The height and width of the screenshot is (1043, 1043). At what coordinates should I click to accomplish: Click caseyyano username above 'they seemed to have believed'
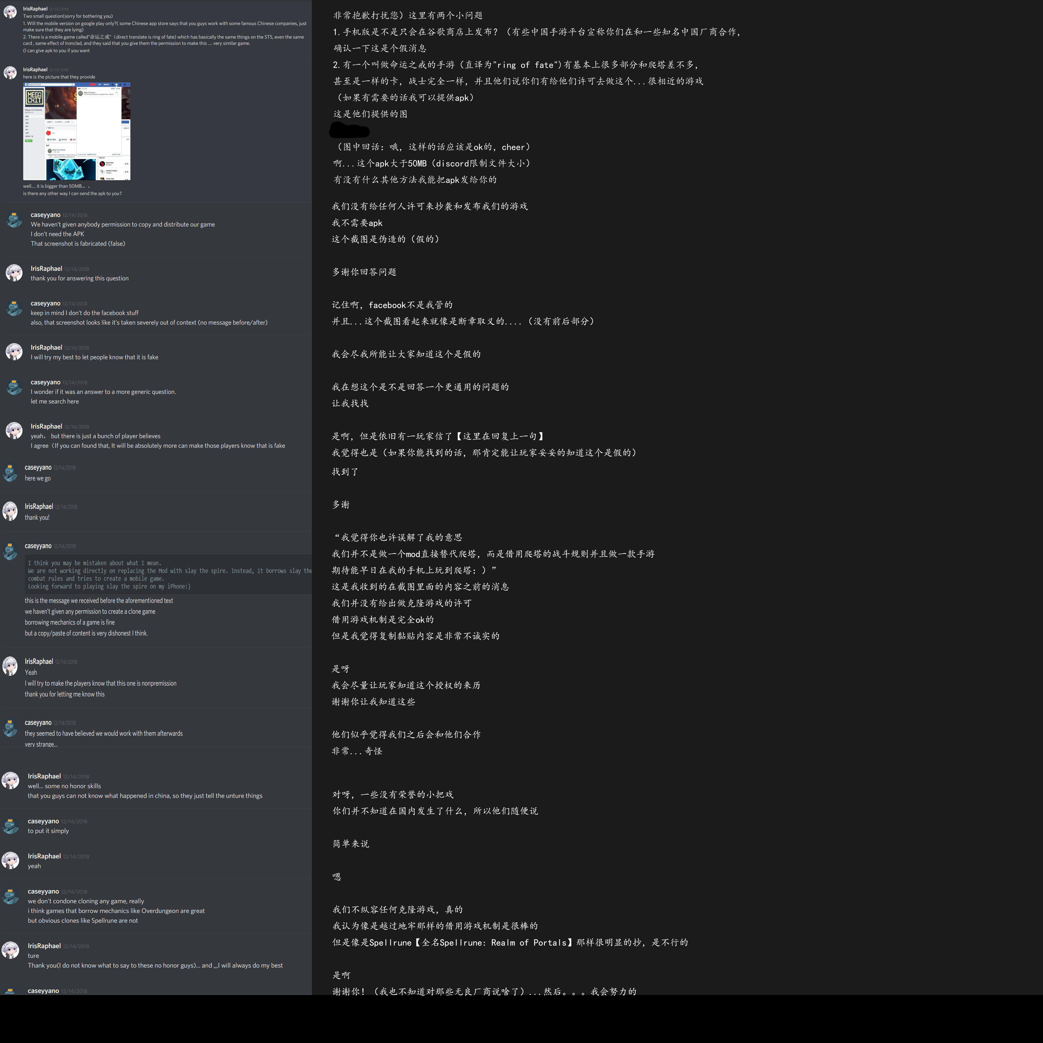[x=38, y=722]
